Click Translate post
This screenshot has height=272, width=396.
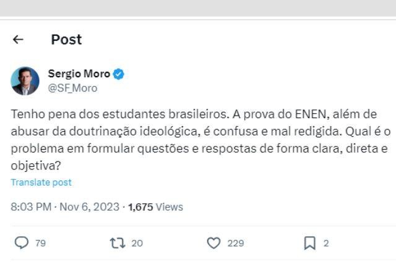coord(41,182)
